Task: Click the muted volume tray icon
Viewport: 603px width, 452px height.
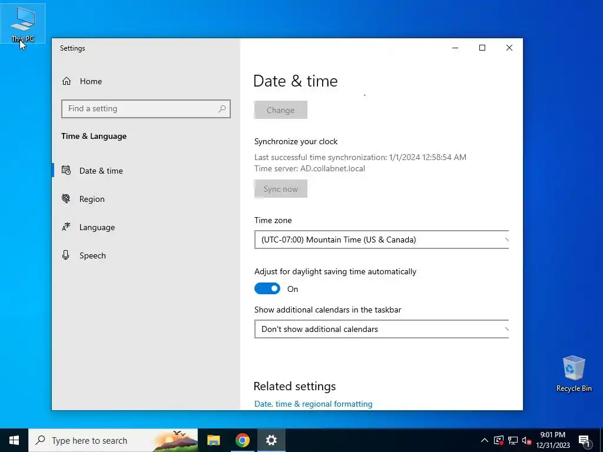Action: tap(526, 440)
